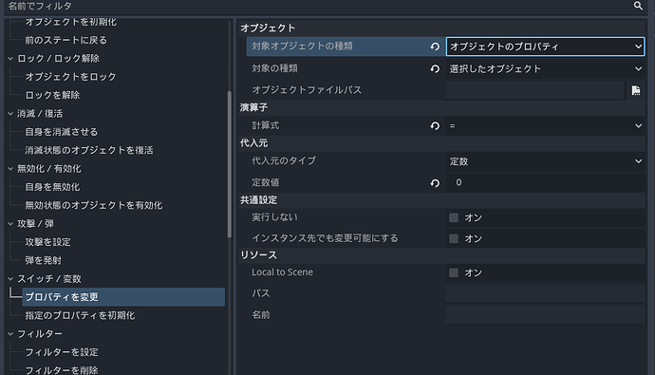The width and height of the screenshot is (655, 375).
Task: Collapse 消滅 / 復活 group
Action: click(10, 114)
